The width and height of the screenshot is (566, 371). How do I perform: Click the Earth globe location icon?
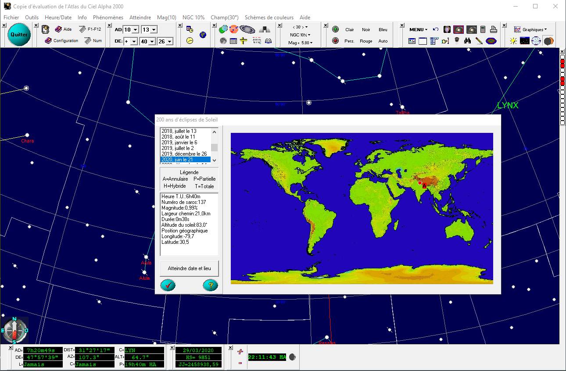click(x=203, y=35)
